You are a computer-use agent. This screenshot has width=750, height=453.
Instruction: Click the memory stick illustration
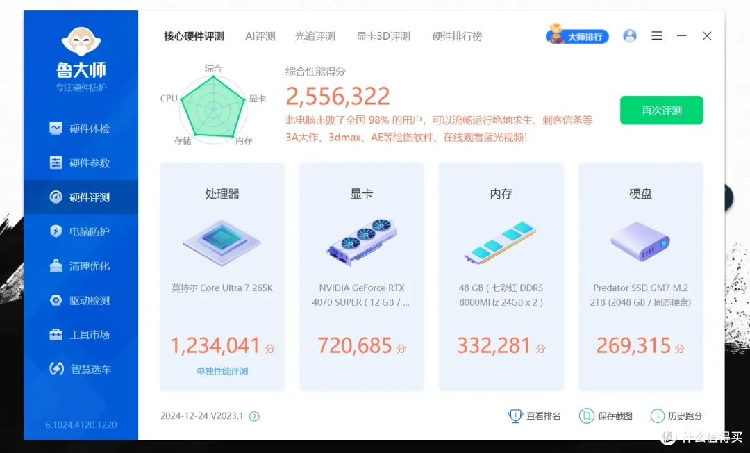500,242
